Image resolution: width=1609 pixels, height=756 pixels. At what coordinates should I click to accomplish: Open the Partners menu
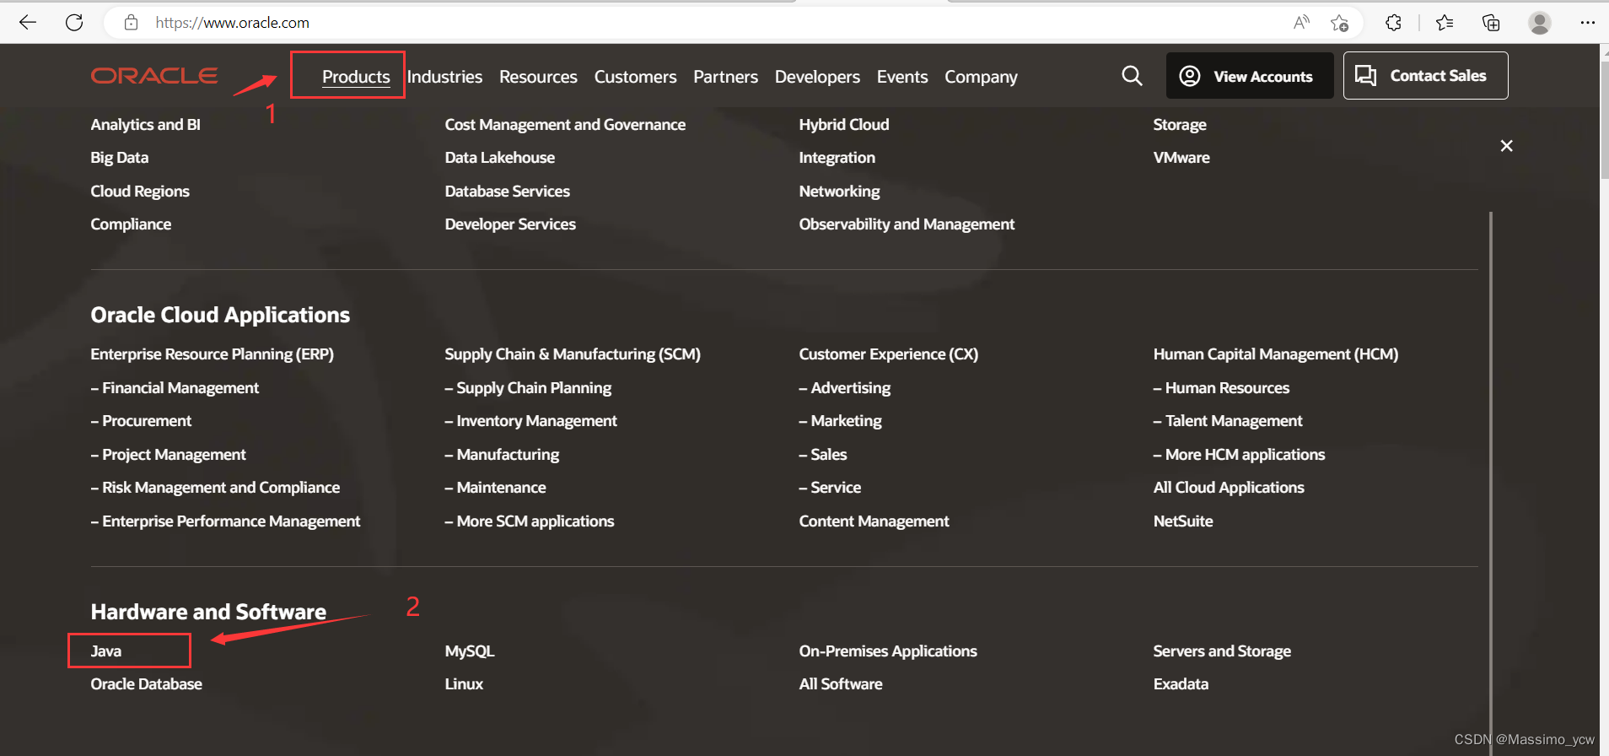point(725,77)
